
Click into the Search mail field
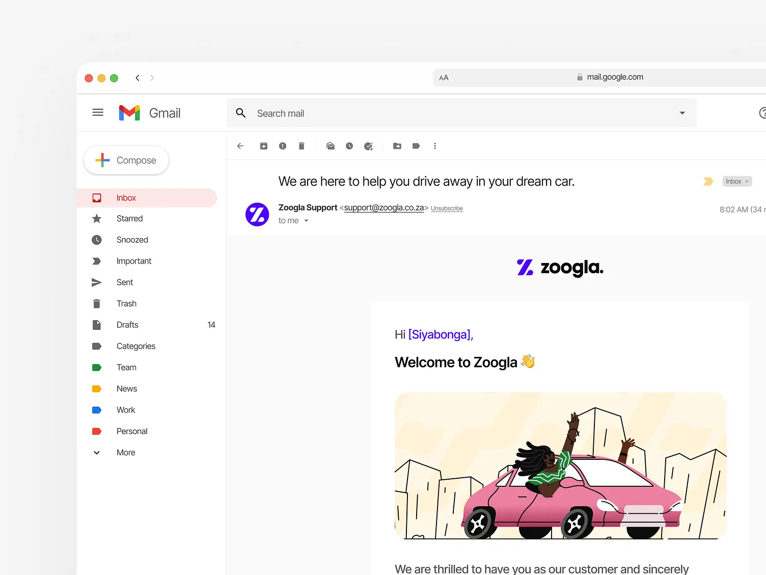[x=458, y=113]
